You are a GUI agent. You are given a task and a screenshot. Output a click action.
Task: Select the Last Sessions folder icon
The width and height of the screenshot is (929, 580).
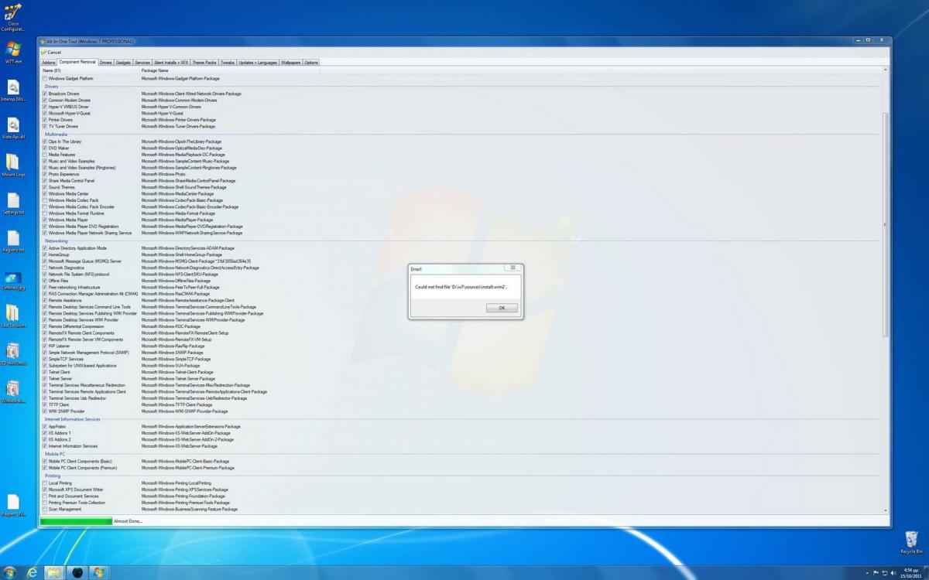pos(13,316)
